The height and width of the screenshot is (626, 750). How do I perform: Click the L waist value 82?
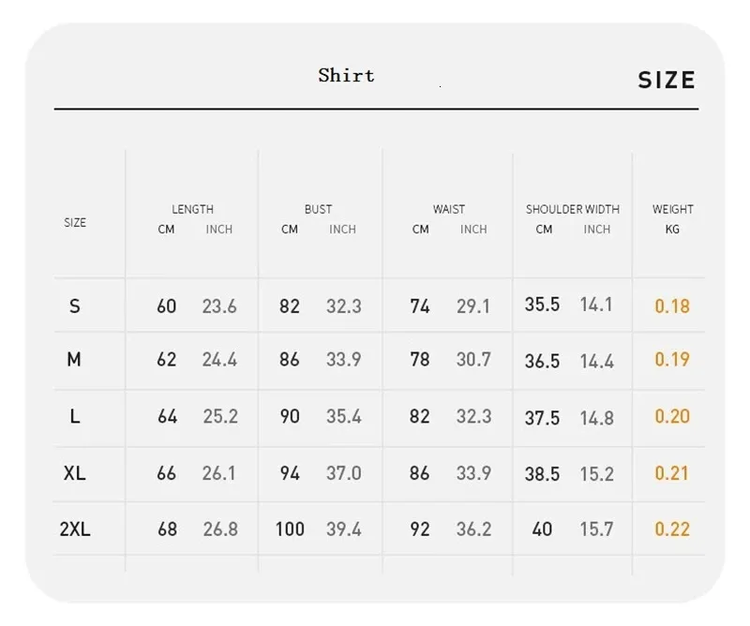pyautogui.click(x=420, y=417)
